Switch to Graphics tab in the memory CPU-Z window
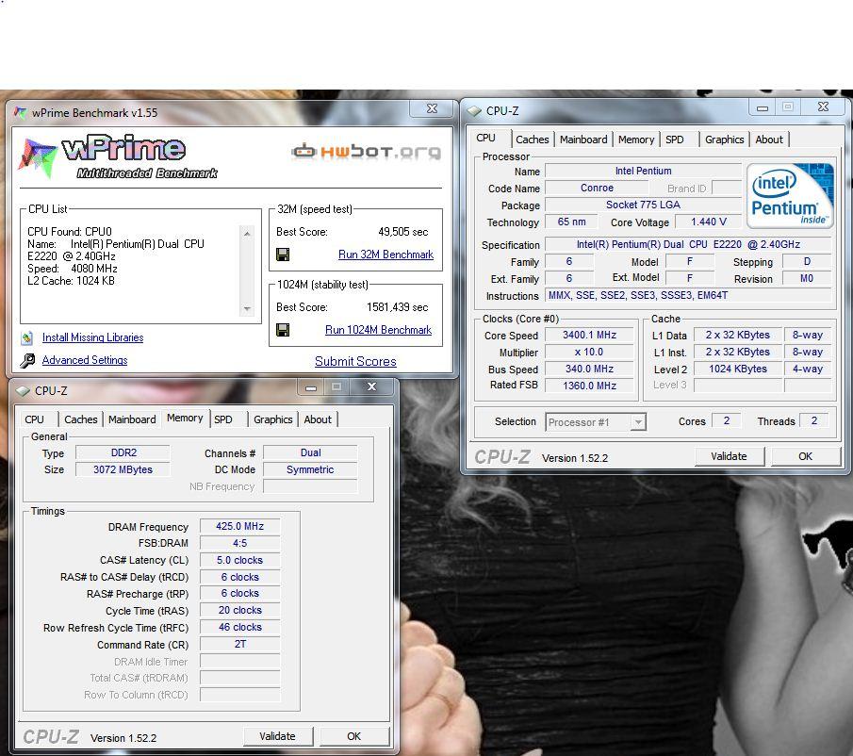Screen dimensions: 853x756 pyautogui.click(x=272, y=419)
